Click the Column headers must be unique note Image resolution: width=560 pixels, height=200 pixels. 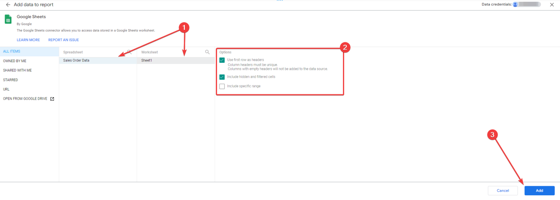point(253,65)
